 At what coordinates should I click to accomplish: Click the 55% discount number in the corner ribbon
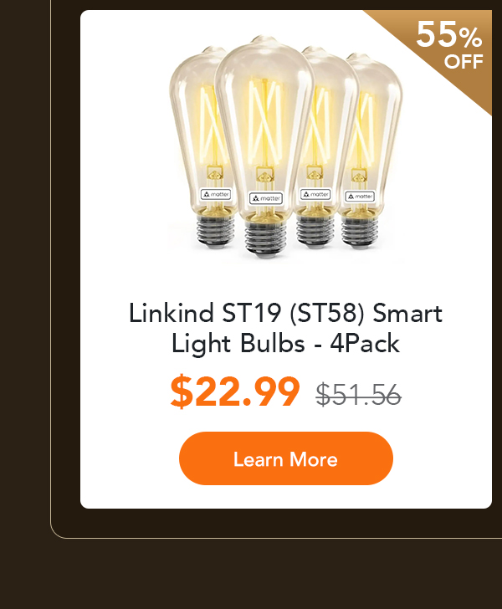(x=449, y=34)
